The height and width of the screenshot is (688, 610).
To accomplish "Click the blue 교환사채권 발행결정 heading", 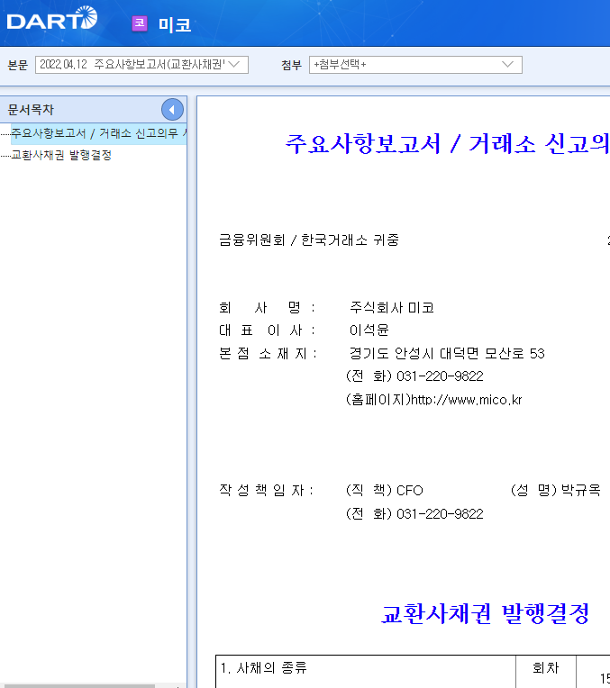I will coord(485,613).
